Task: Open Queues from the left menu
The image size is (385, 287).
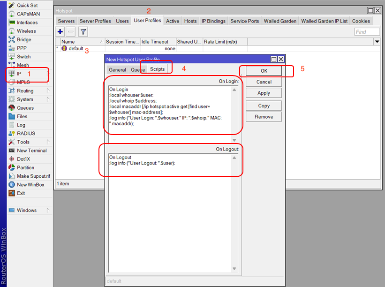Action: pyautogui.click(x=25, y=108)
